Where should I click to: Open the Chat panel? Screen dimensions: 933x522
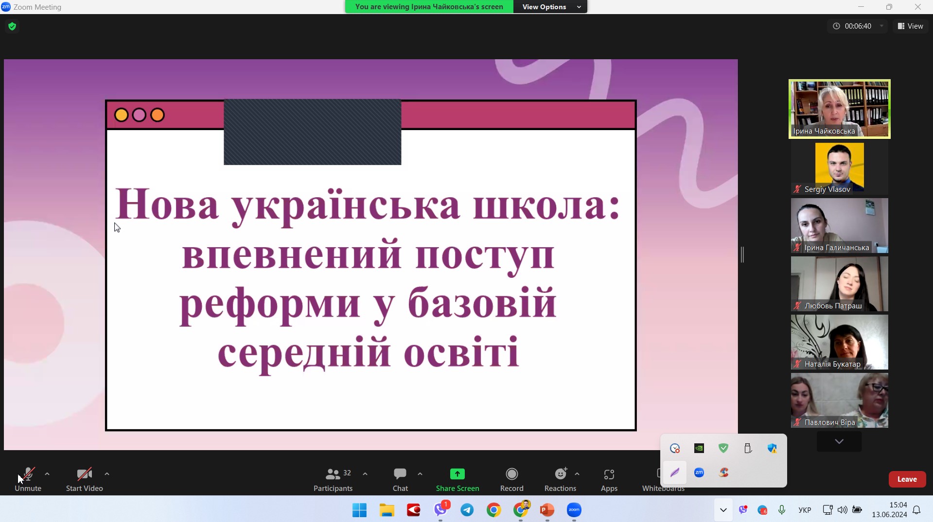pos(400,479)
